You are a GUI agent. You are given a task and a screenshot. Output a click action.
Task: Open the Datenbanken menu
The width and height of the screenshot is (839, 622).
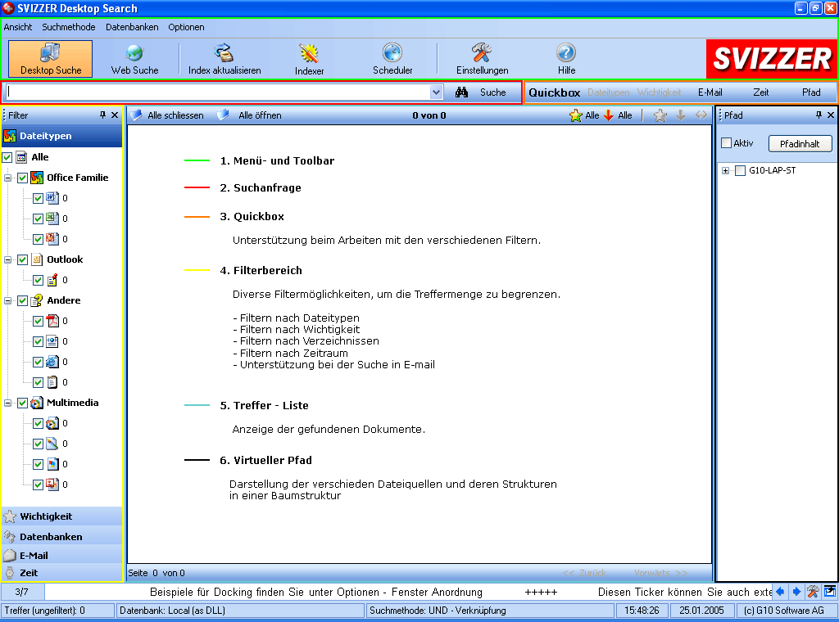click(x=132, y=27)
